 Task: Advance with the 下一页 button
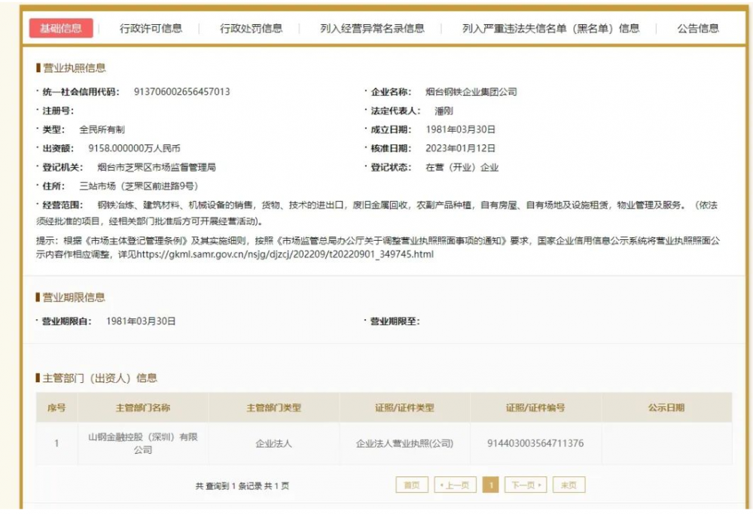[x=525, y=485]
